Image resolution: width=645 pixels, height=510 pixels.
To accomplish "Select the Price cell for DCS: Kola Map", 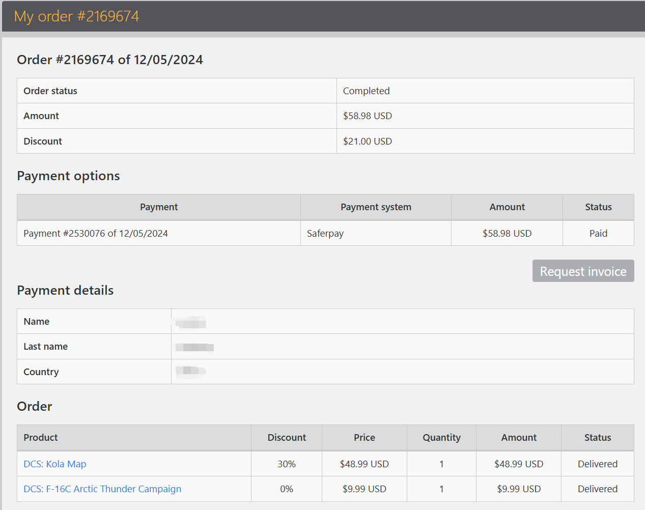I will click(x=364, y=464).
